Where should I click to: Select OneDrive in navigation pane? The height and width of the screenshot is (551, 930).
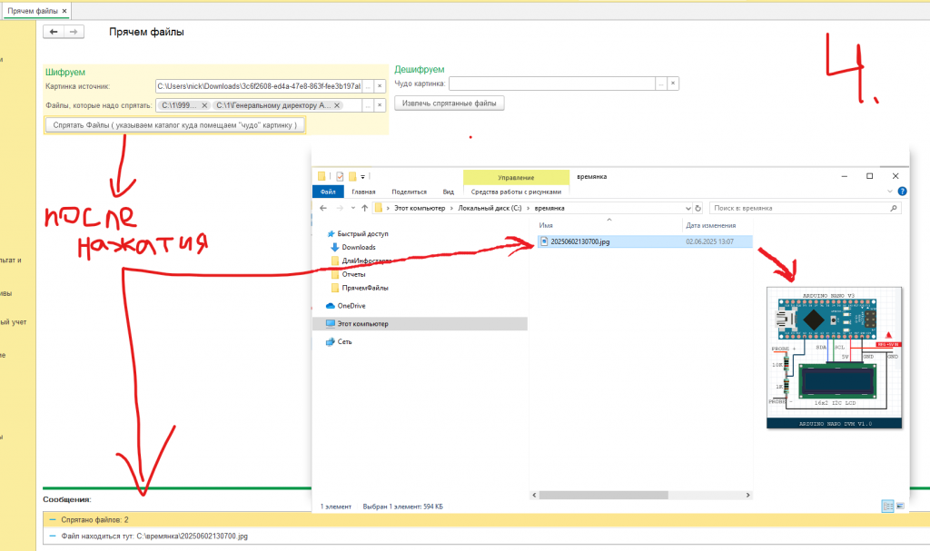tap(351, 306)
